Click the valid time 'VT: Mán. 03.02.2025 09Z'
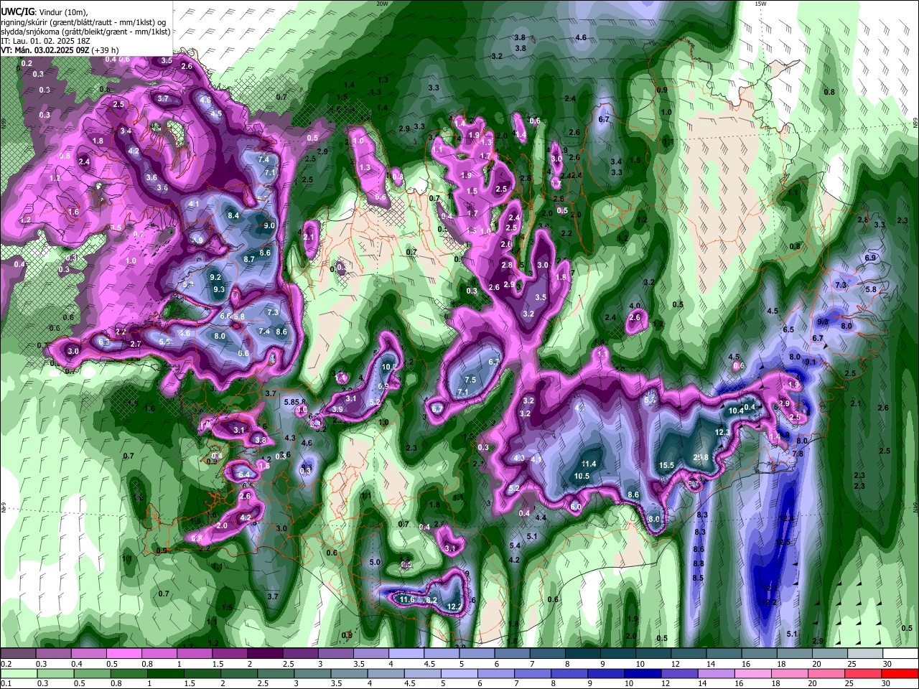The height and width of the screenshot is (689, 919). pos(46,50)
